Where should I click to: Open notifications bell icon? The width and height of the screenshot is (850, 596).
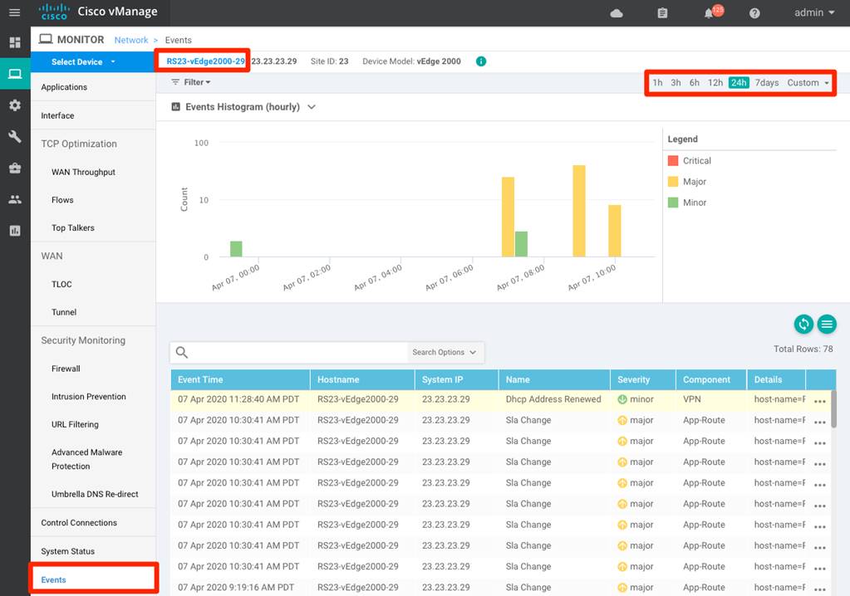click(x=710, y=13)
